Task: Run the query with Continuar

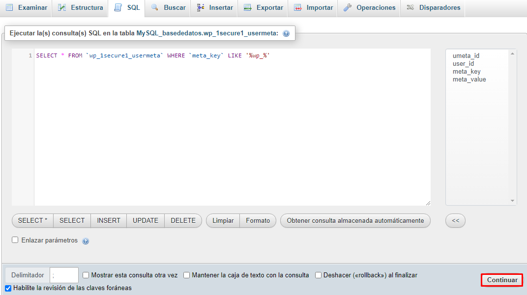Action: tap(502, 280)
